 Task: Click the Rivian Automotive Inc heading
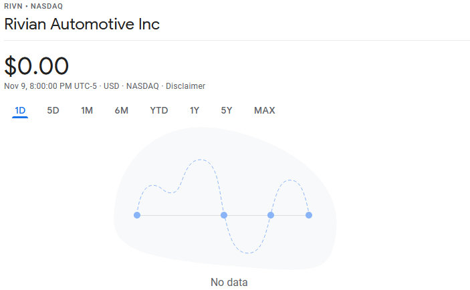pyautogui.click(x=82, y=25)
